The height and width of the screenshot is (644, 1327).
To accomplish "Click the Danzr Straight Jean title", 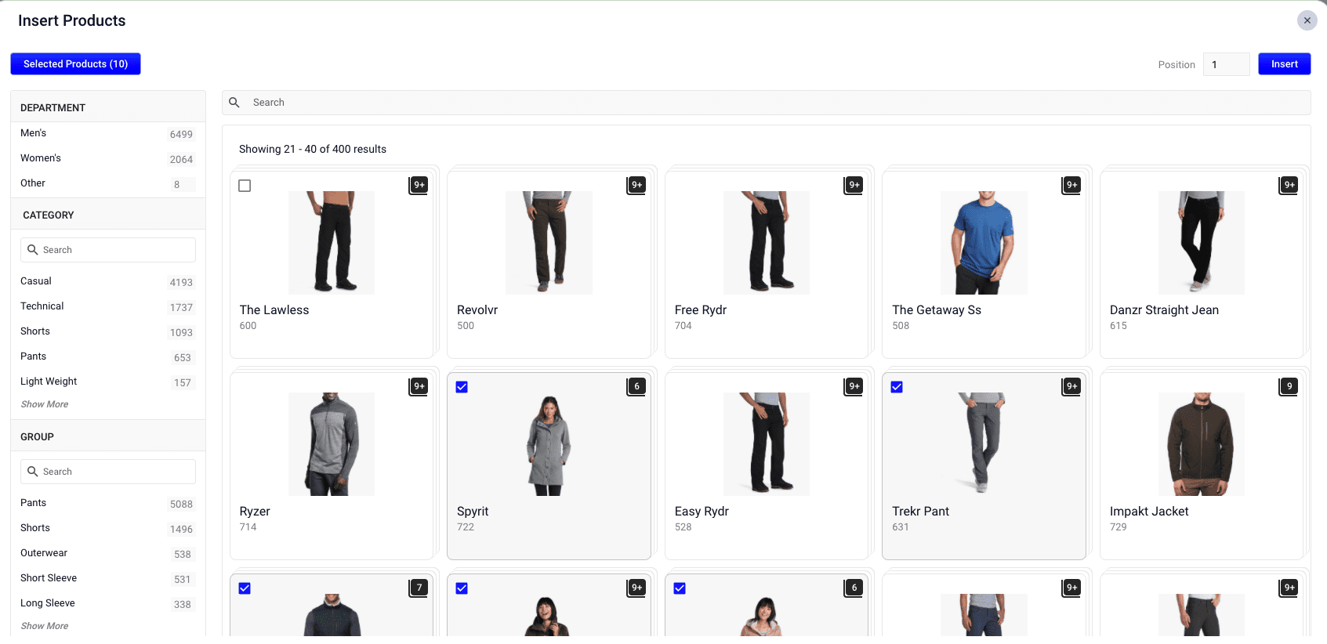I will [x=1164, y=310].
